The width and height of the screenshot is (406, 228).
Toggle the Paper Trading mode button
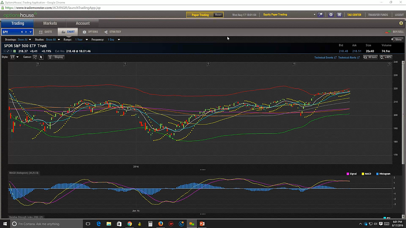tap(200, 15)
